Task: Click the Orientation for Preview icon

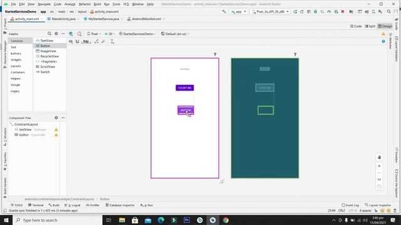Action: tap(80, 34)
